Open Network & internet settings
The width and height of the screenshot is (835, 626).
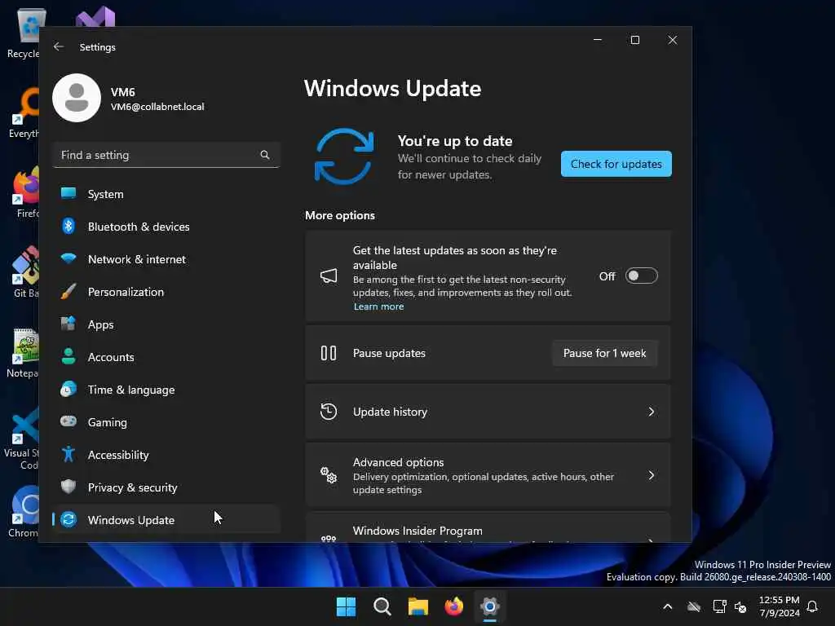[166, 259]
